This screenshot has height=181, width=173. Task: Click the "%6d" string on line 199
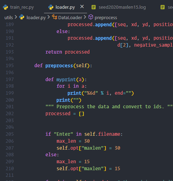[x=91, y=93]
